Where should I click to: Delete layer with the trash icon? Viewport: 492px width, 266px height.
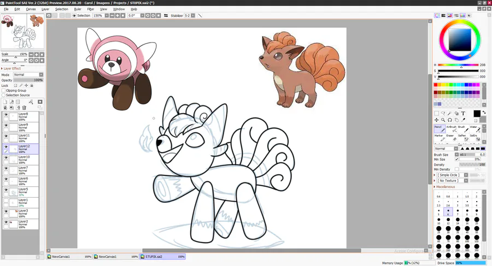point(24,108)
